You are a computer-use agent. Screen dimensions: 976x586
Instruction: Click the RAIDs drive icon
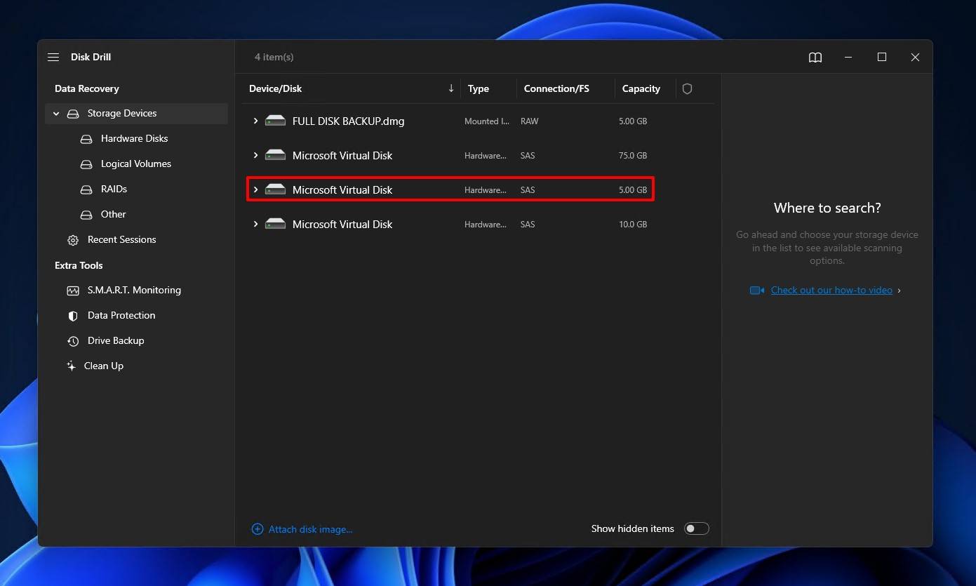[86, 189]
